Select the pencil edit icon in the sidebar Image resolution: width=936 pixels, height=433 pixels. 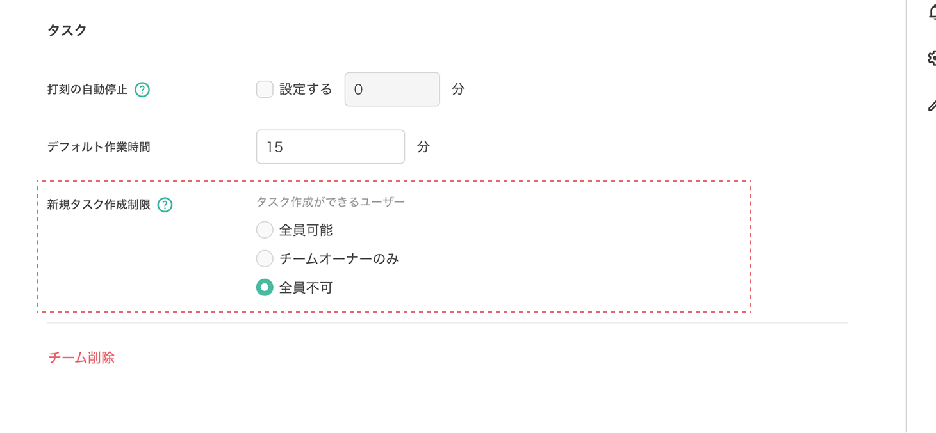coord(933,105)
